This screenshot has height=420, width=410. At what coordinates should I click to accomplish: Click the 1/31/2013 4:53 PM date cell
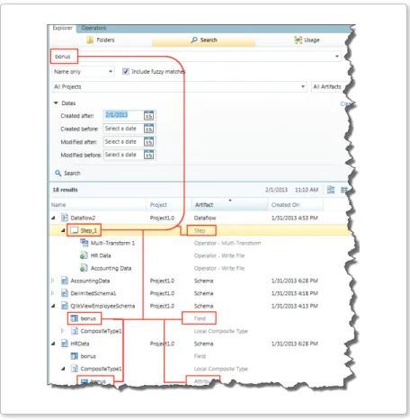point(295,218)
